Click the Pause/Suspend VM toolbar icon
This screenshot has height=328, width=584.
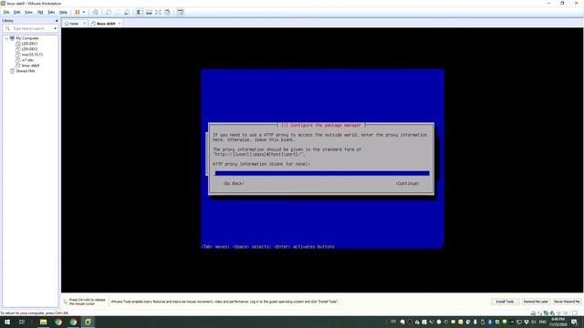[x=78, y=12]
